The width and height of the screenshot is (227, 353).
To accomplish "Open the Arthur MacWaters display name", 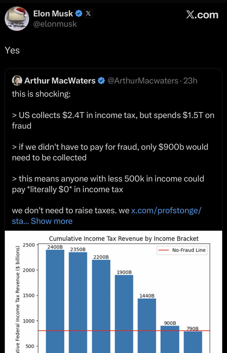I will click(x=60, y=81).
